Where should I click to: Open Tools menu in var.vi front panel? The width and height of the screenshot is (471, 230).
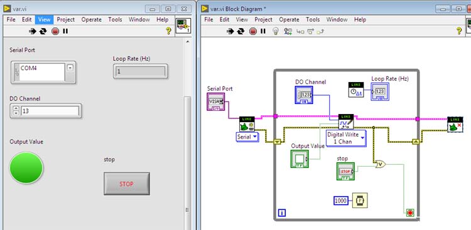click(x=115, y=19)
